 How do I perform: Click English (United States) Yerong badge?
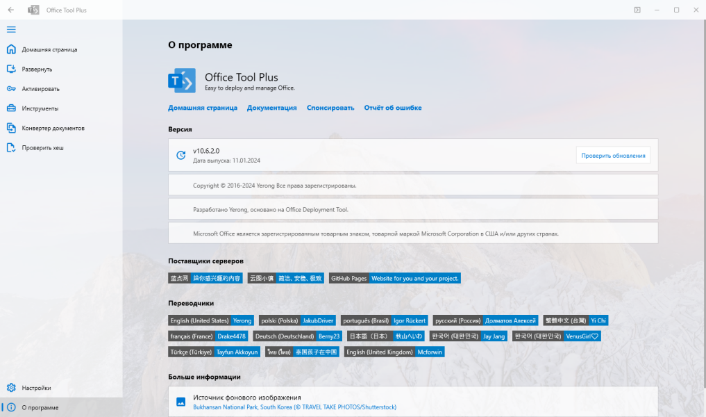(x=211, y=320)
